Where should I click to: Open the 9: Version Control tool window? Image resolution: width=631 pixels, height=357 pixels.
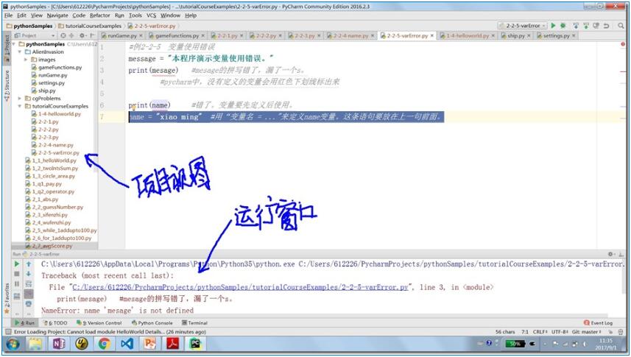click(x=99, y=323)
